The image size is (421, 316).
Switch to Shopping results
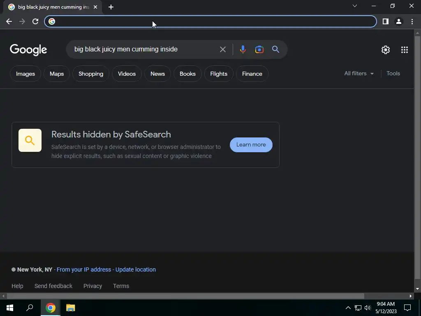click(x=91, y=74)
